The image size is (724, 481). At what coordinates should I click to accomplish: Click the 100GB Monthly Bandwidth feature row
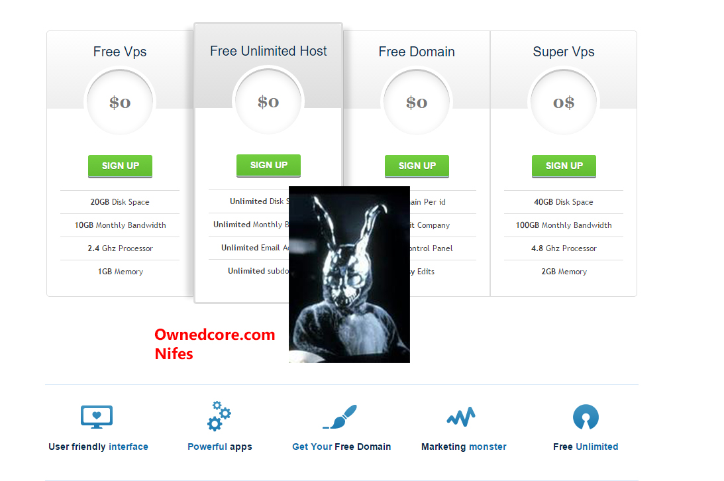pyautogui.click(x=564, y=225)
